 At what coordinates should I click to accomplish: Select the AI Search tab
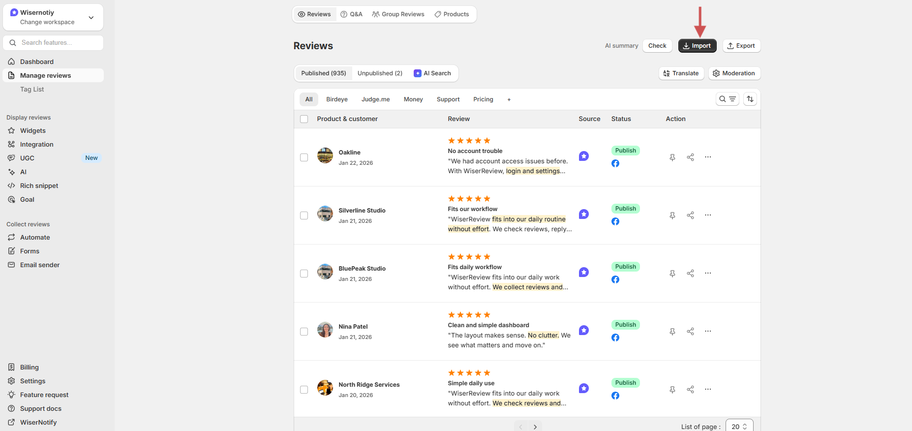coord(432,73)
